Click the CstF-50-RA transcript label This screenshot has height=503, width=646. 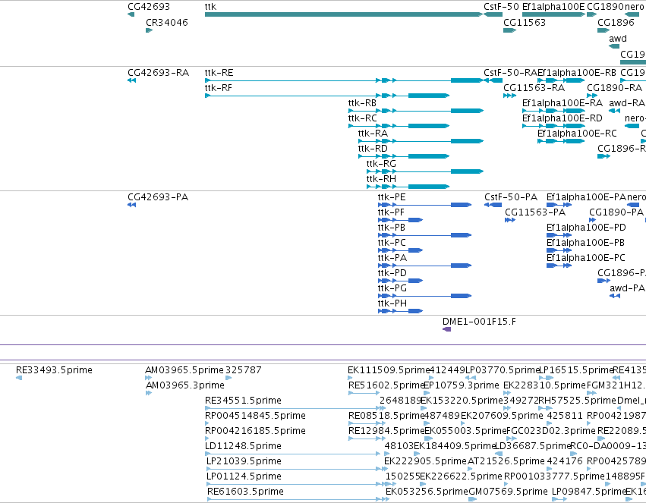click(x=511, y=73)
